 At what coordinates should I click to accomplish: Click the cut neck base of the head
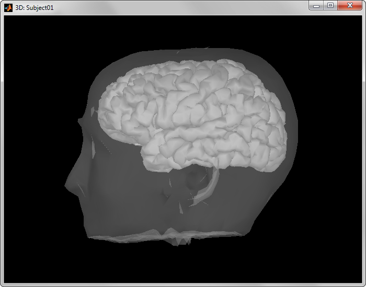(x=173, y=237)
